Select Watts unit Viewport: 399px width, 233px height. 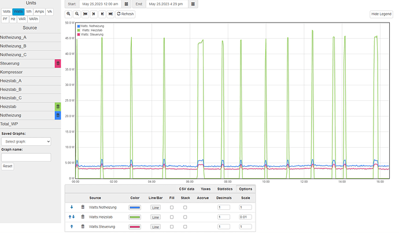coord(19,12)
